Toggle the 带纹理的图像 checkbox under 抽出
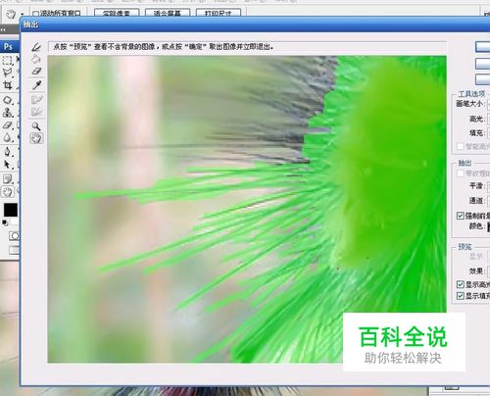This screenshot has width=490, height=396. click(x=461, y=173)
